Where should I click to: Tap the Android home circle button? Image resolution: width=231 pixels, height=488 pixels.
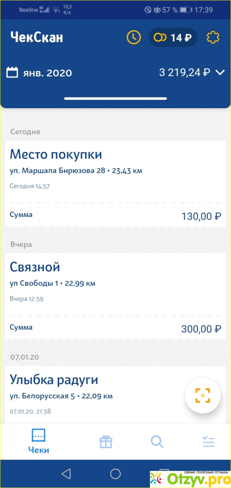pos(116,473)
